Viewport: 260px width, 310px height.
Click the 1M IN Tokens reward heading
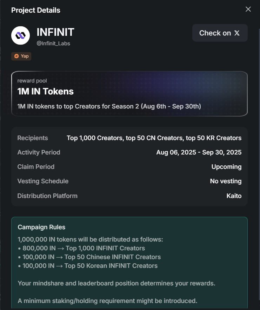(x=45, y=92)
